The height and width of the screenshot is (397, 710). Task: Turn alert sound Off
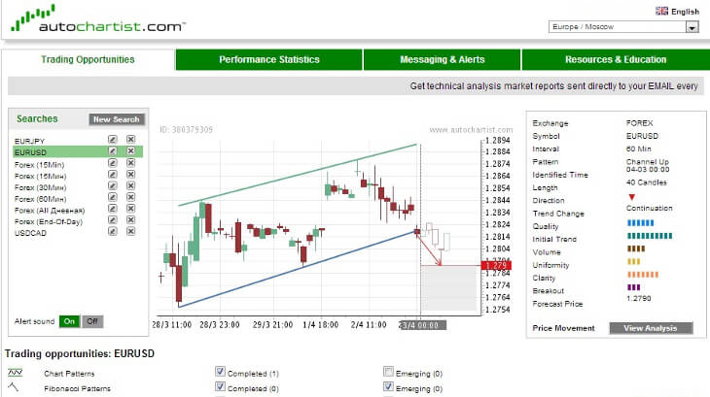[x=92, y=321]
